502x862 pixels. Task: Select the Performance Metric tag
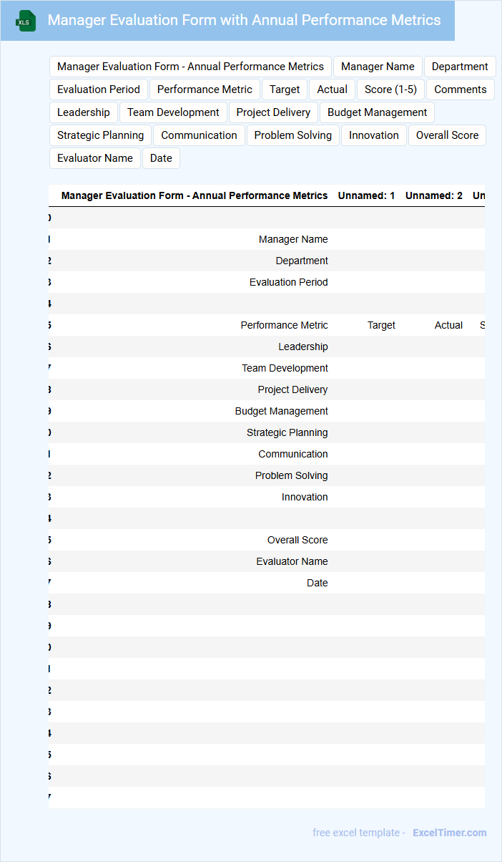coord(205,89)
